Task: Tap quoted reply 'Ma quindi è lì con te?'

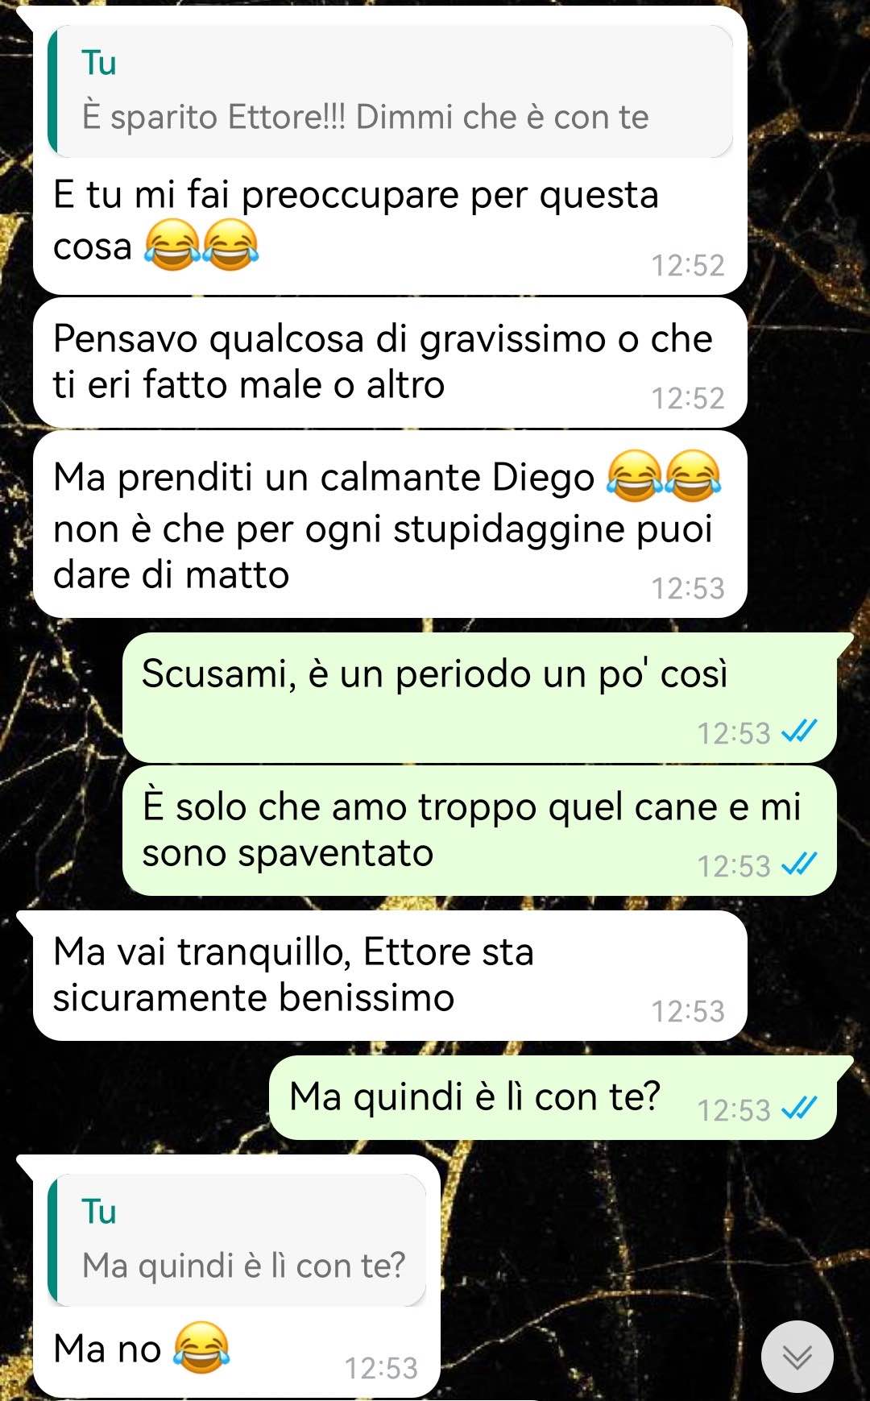Action: tap(237, 1240)
